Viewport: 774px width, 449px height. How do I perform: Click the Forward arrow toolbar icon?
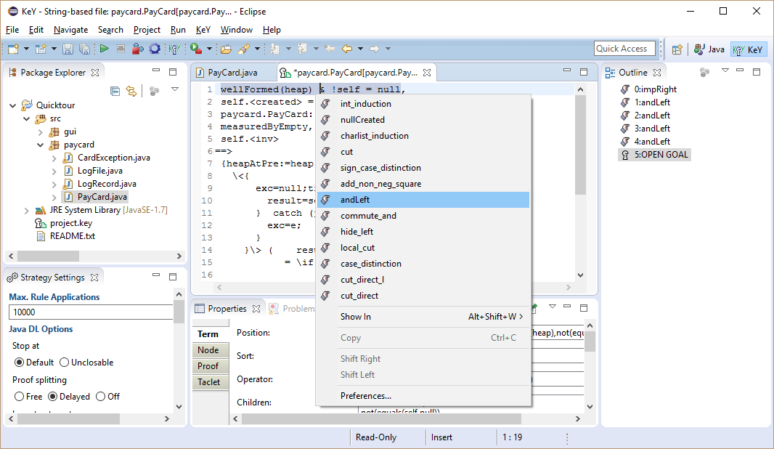375,49
